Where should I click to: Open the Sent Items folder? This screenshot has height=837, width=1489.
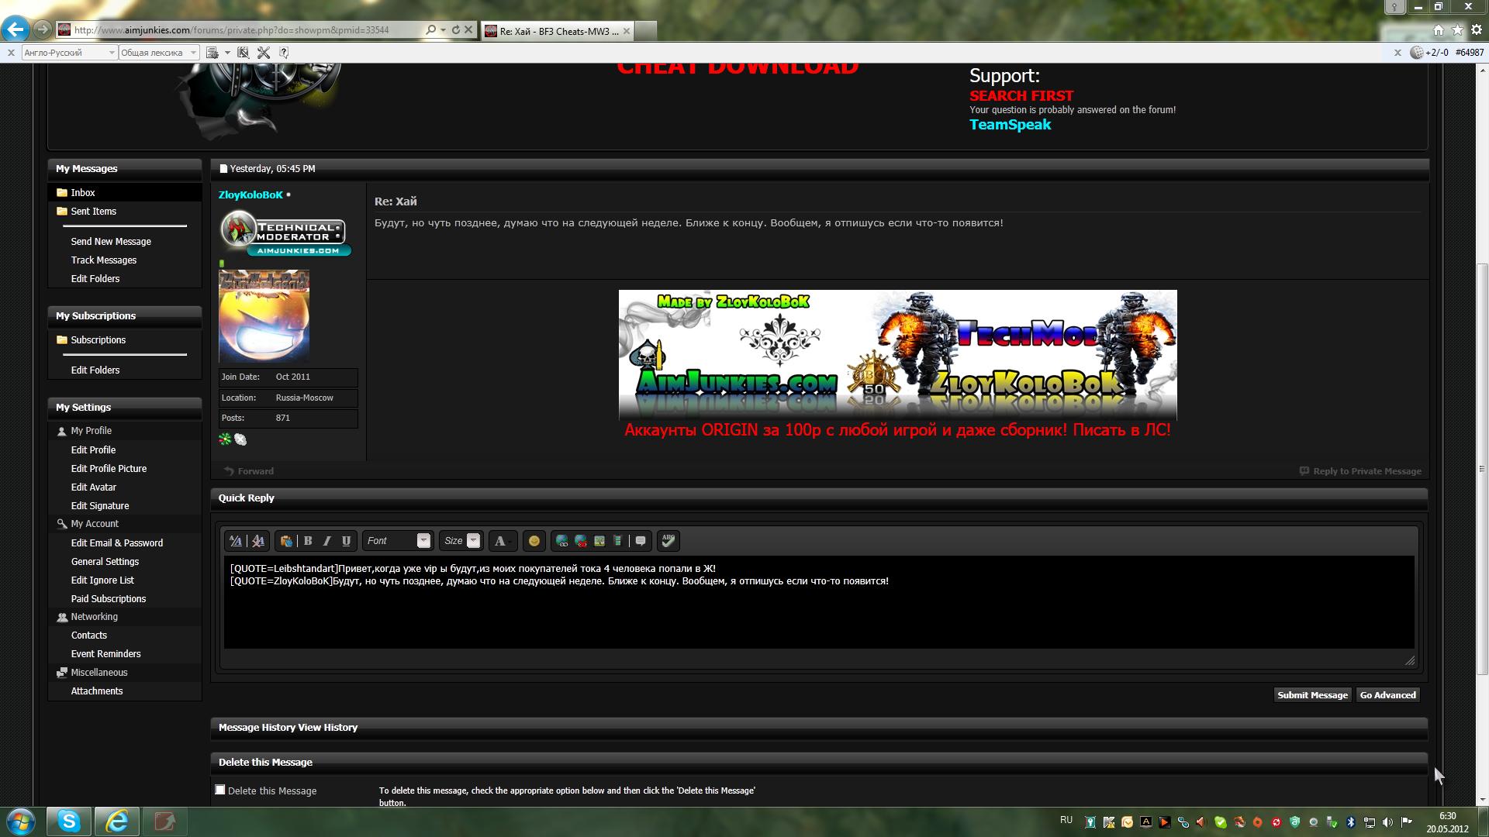(93, 212)
